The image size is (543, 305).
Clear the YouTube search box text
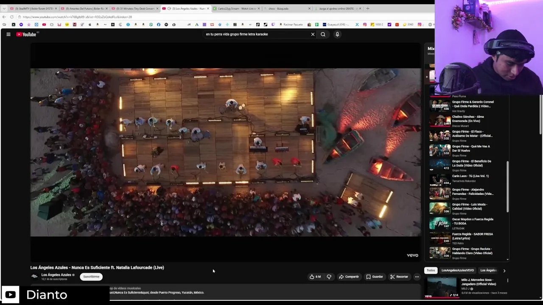pyautogui.click(x=313, y=34)
